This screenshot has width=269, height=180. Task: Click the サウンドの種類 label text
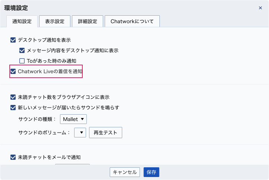pos(37,119)
